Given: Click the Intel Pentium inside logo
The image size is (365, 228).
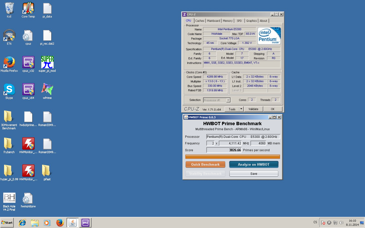Looking at the screenshot, I should [269, 36].
